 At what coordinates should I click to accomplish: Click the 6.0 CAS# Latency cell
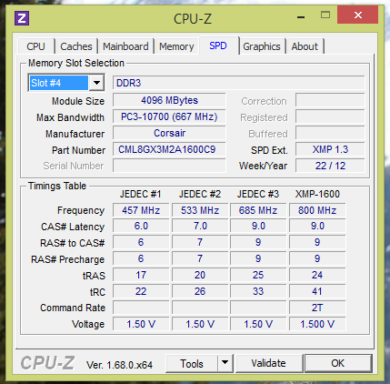[141, 227]
